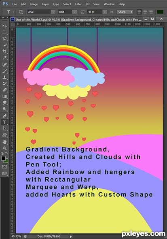Toggle text orientation in options bar

pyautogui.click(x=21, y=12)
